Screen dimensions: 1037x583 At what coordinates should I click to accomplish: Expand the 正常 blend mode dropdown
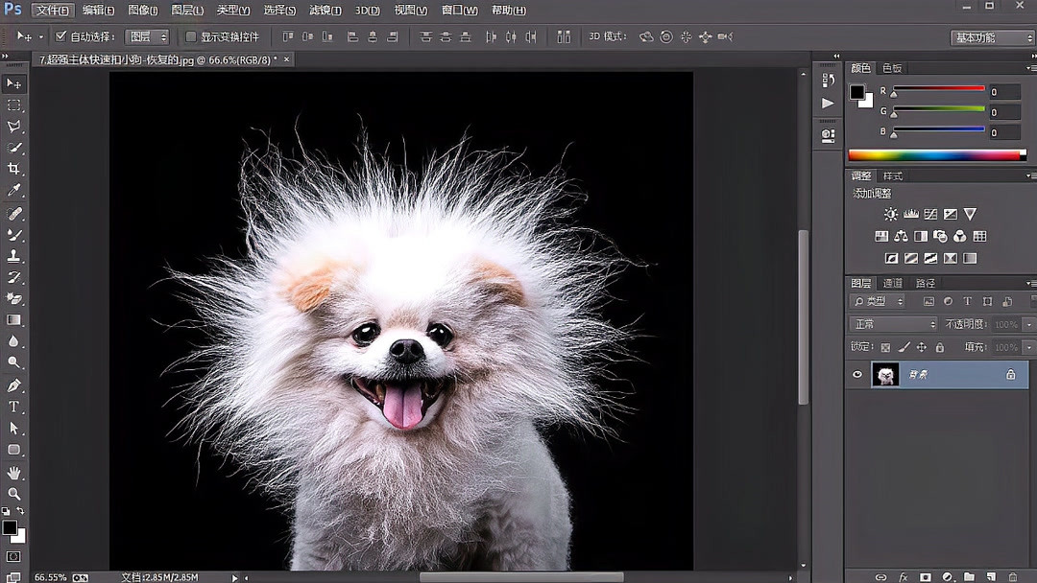(893, 325)
